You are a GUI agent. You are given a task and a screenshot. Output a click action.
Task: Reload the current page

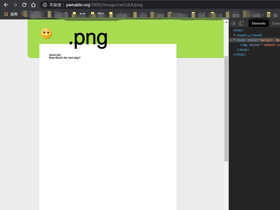tap(24, 5)
